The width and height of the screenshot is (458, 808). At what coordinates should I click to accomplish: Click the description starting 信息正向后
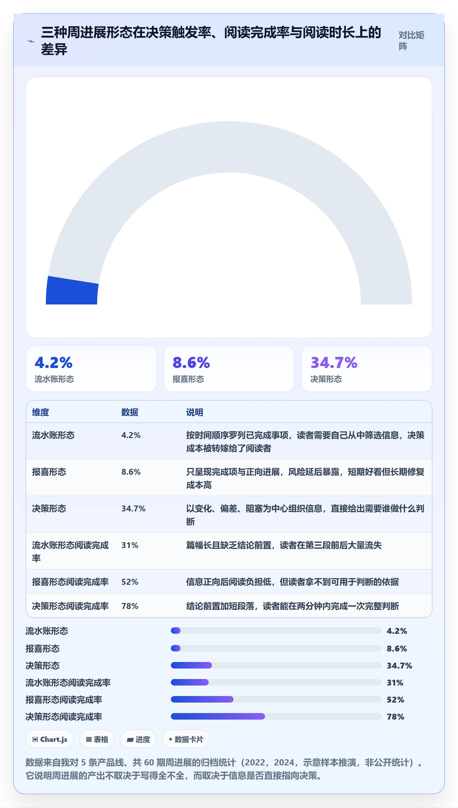click(292, 582)
